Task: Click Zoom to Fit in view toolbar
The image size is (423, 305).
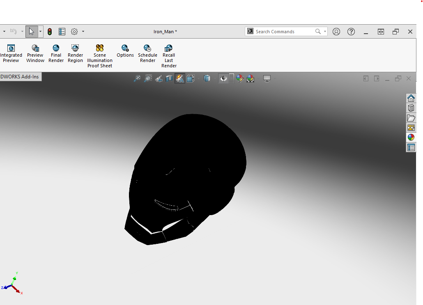Action: (x=137, y=78)
